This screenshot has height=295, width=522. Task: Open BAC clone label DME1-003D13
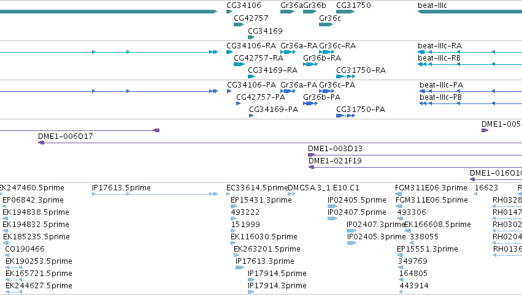pos(336,149)
